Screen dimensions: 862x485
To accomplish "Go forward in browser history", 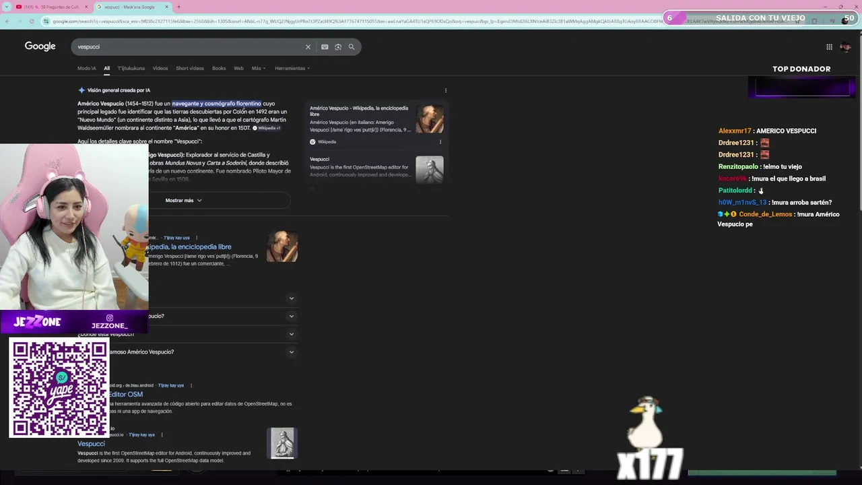I will (x=20, y=21).
